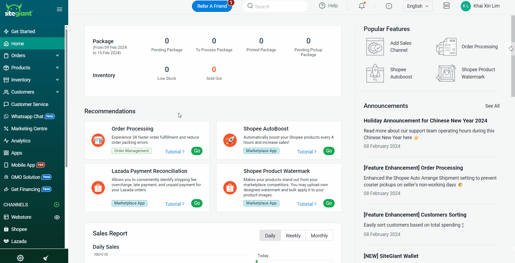Switch sales report to Weekly view
This screenshot has height=263, width=515.
pyautogui.click(x=293, y=235)
